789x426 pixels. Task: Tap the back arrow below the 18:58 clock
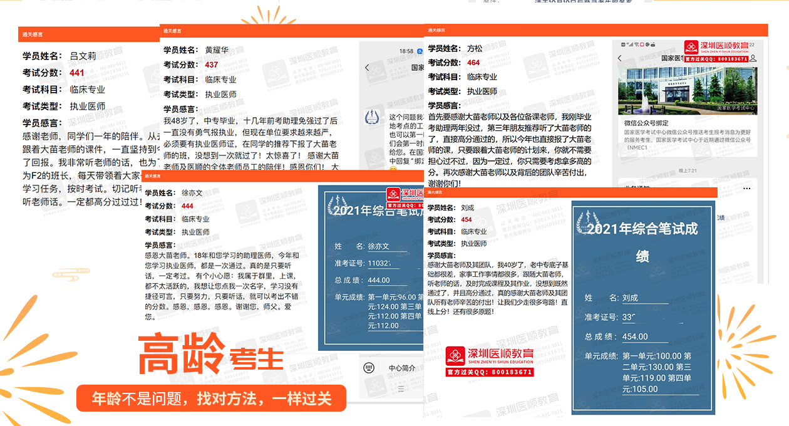click(367, 68)
